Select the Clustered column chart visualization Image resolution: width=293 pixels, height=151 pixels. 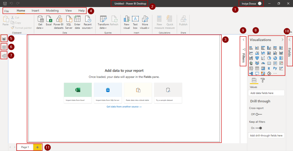pos(269,48)
